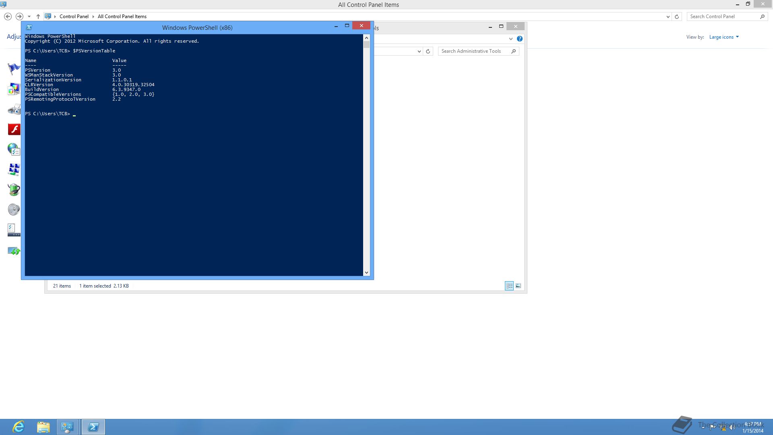Switch to Control Panel taskbar button
Viewport: 773px width, 435px height.
(68, 427)
